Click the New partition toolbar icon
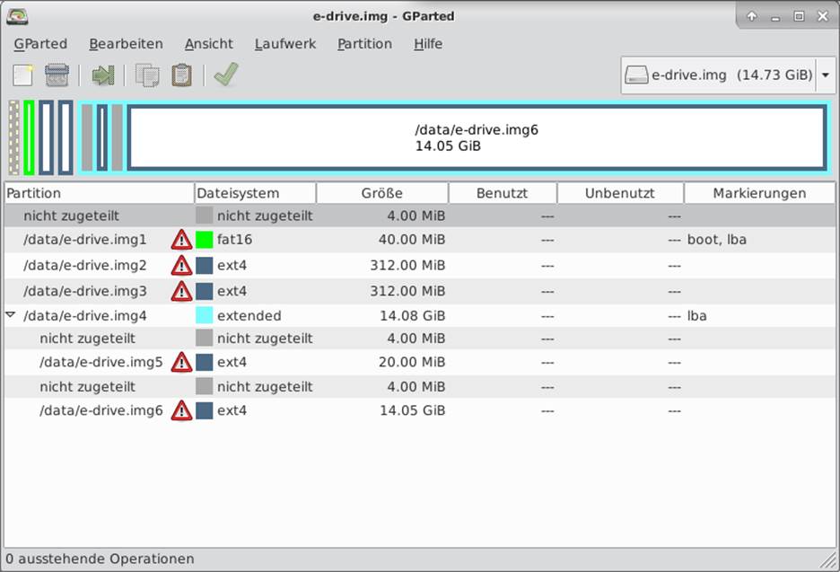 [22, 75]
